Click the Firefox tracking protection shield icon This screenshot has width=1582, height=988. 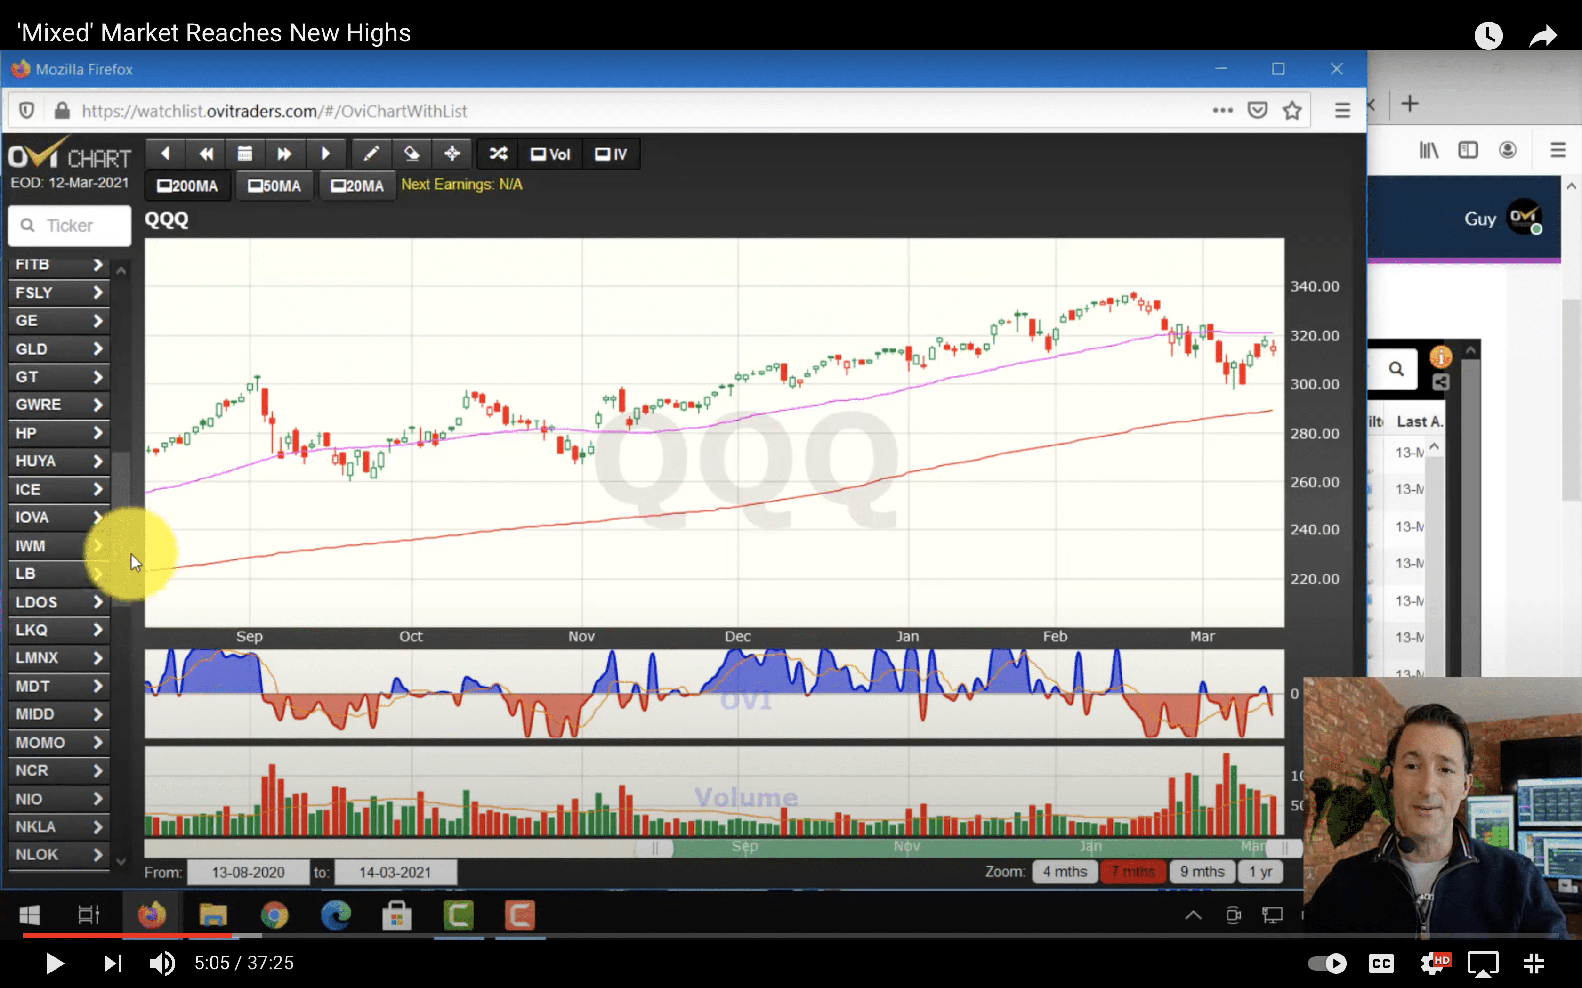click(x=27, y=110)
